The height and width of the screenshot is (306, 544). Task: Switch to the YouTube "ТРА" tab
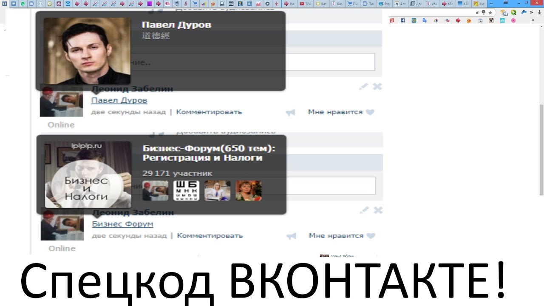[x=305, y=4]
